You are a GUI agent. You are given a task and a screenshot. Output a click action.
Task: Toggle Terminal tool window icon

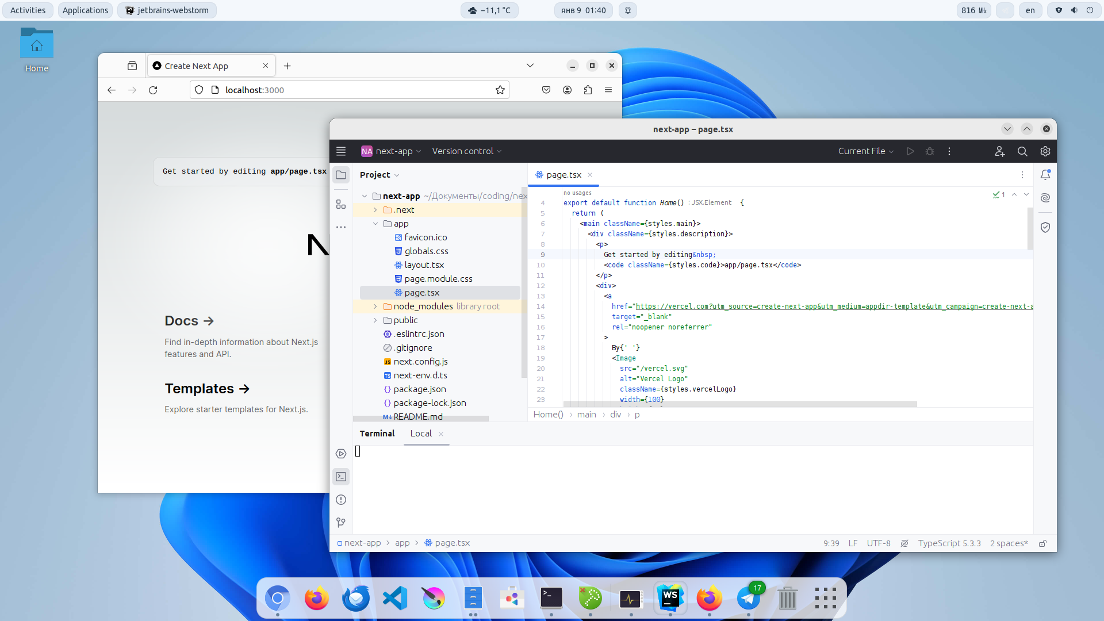pos(341,477)
